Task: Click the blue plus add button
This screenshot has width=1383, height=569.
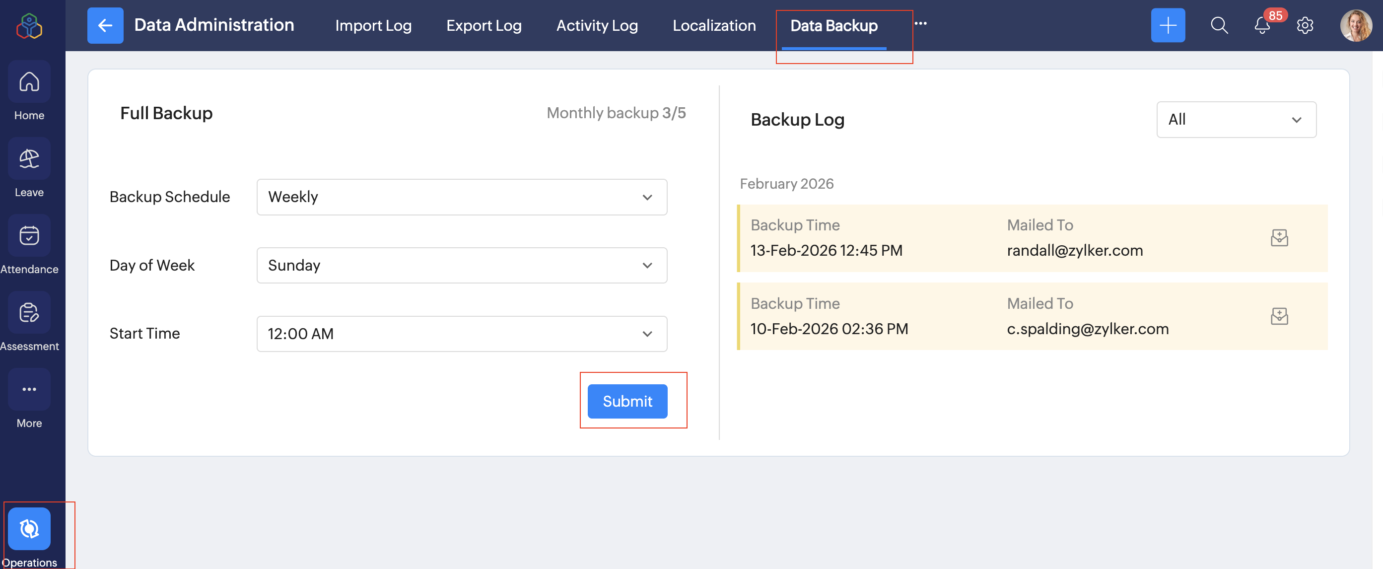Action: pyautogui.click(x=1168, y=25)
